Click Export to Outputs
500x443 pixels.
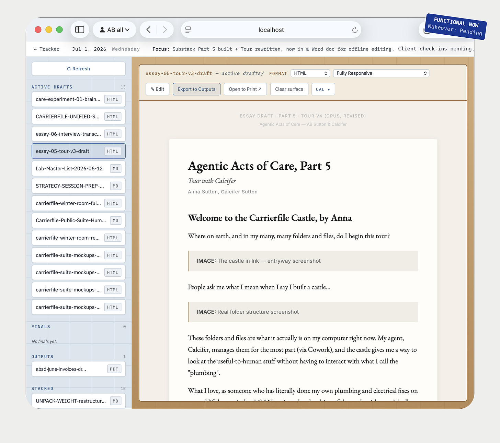(x=196, y=89)
